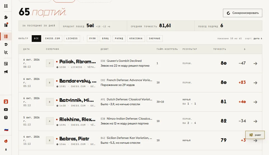Click the A avatar of Alekhine row

[50, 121]
